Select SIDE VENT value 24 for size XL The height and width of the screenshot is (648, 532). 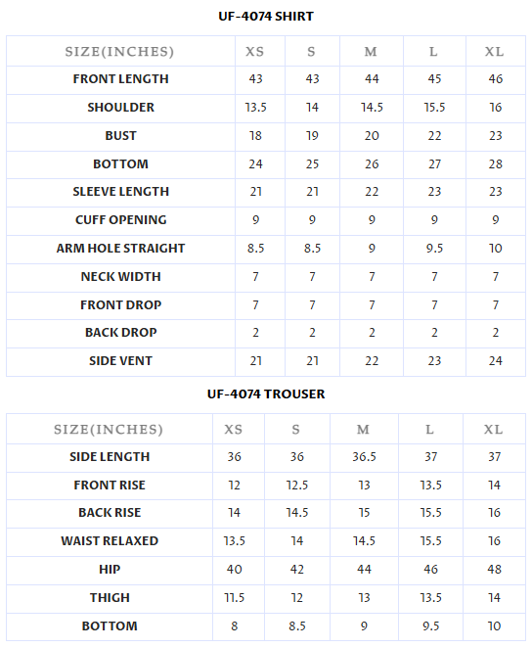[x=495, y=361]
